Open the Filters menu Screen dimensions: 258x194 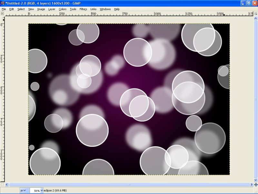[83, 9]
